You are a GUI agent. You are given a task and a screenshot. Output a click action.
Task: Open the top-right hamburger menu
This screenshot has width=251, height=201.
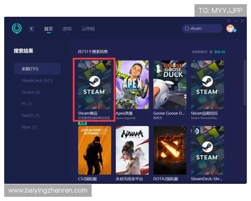pos(229,21)
